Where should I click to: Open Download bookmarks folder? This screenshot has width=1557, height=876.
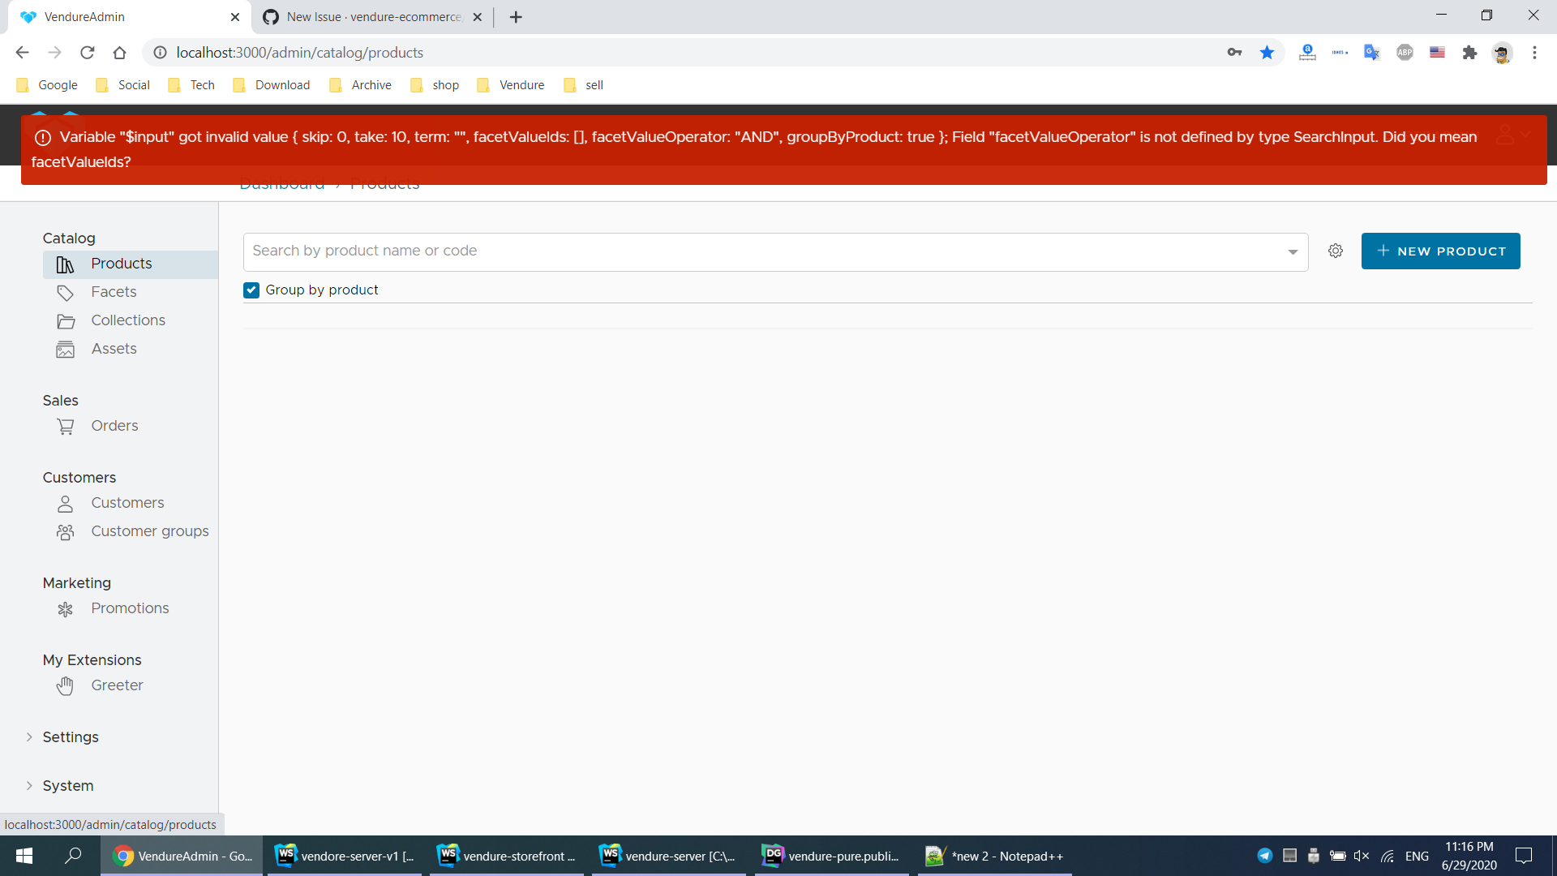click(x=271, y=85)
